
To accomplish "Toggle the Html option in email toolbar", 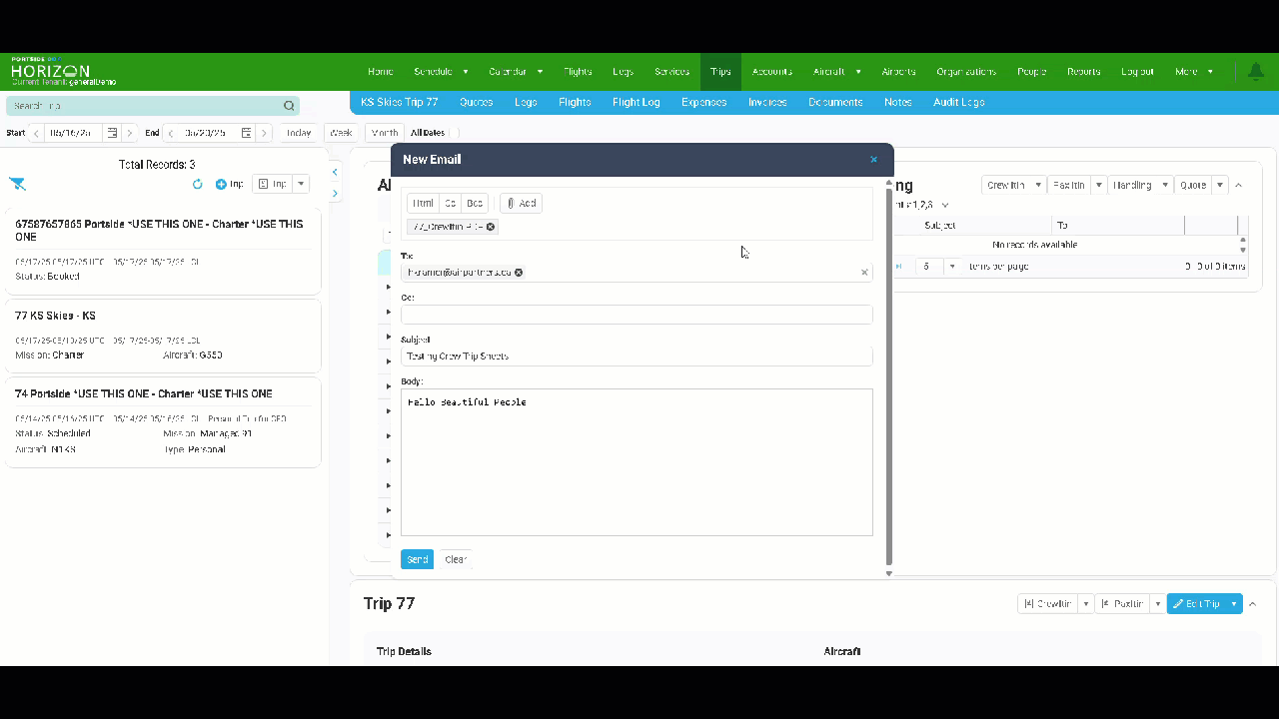I will 424,203.
